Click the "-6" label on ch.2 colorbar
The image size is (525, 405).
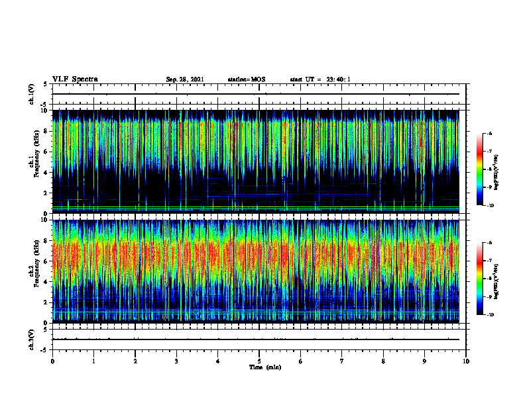489,243
